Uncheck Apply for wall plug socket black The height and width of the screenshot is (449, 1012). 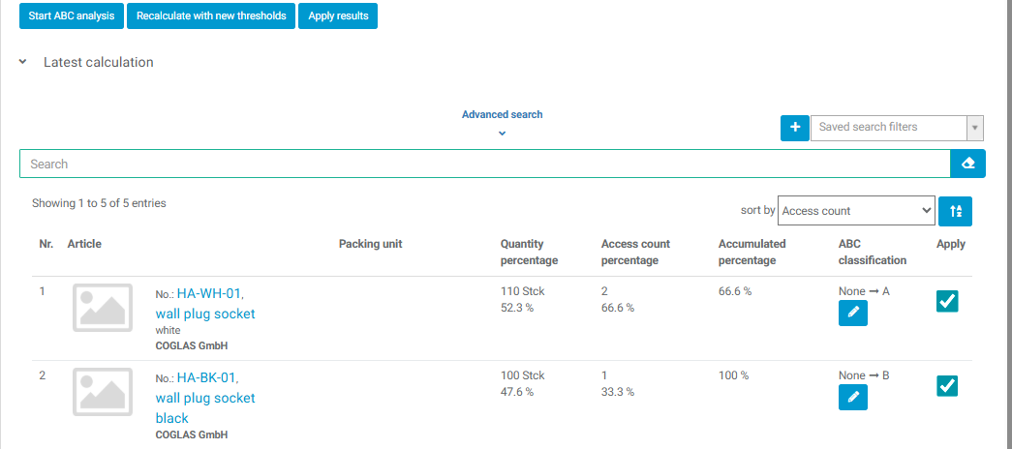(x=947, y=386)
